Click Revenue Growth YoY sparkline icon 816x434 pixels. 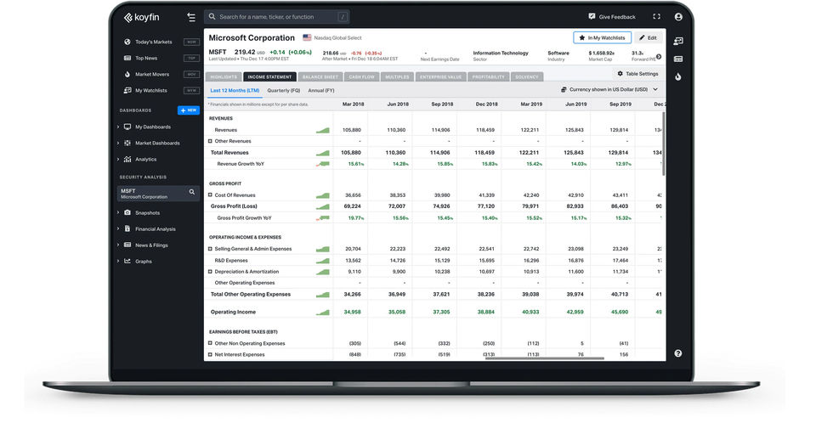(323, 164)
